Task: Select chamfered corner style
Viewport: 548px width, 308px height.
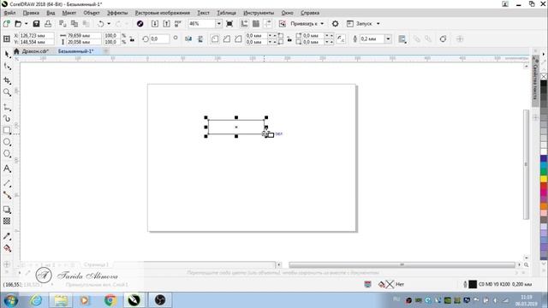Action: tap(238, 38)
